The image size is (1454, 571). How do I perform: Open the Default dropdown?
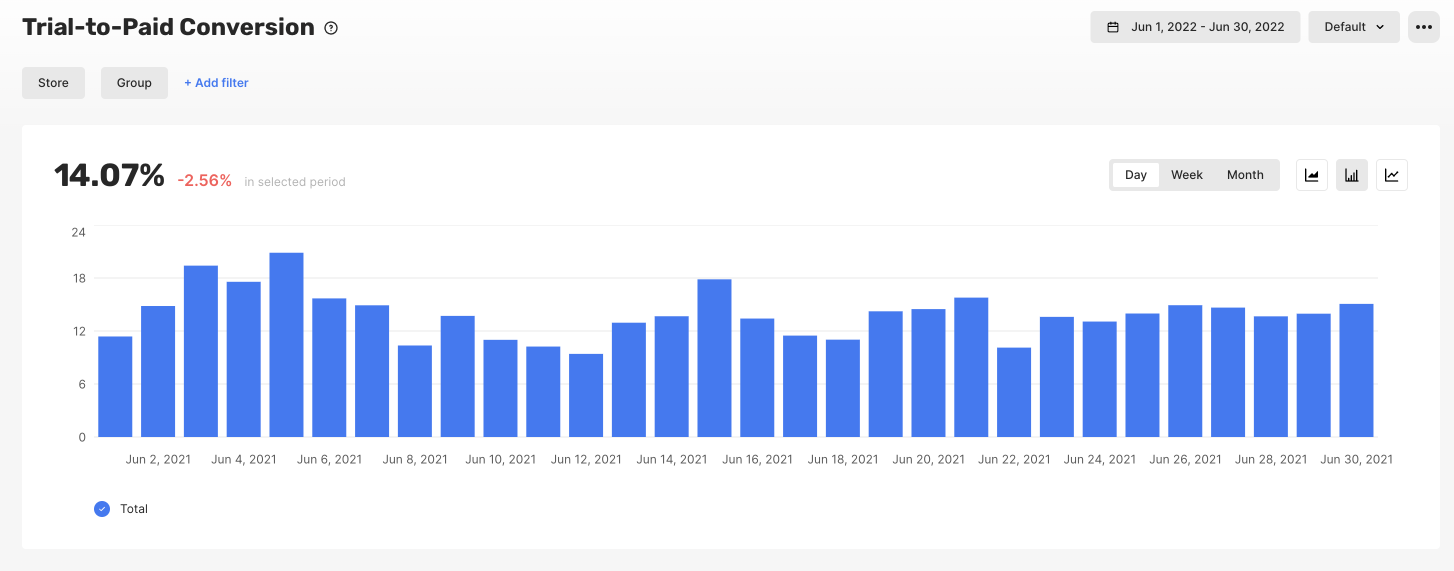click(x=1353, y=27)
